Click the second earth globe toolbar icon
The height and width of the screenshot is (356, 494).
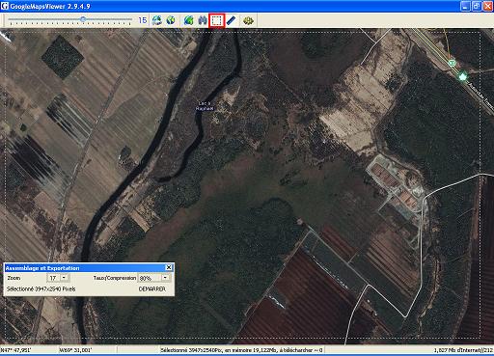[x=171, y=20]
